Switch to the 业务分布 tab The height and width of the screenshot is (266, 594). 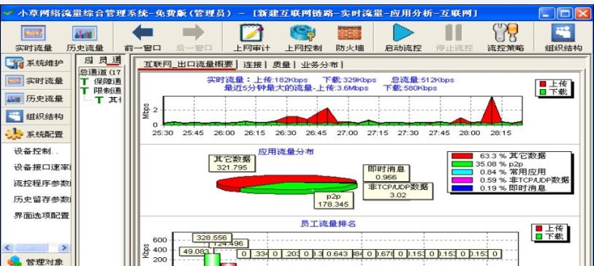(319, 65)
